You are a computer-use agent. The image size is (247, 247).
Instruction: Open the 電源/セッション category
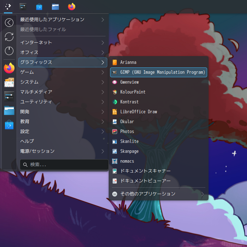tap(63, 151)
